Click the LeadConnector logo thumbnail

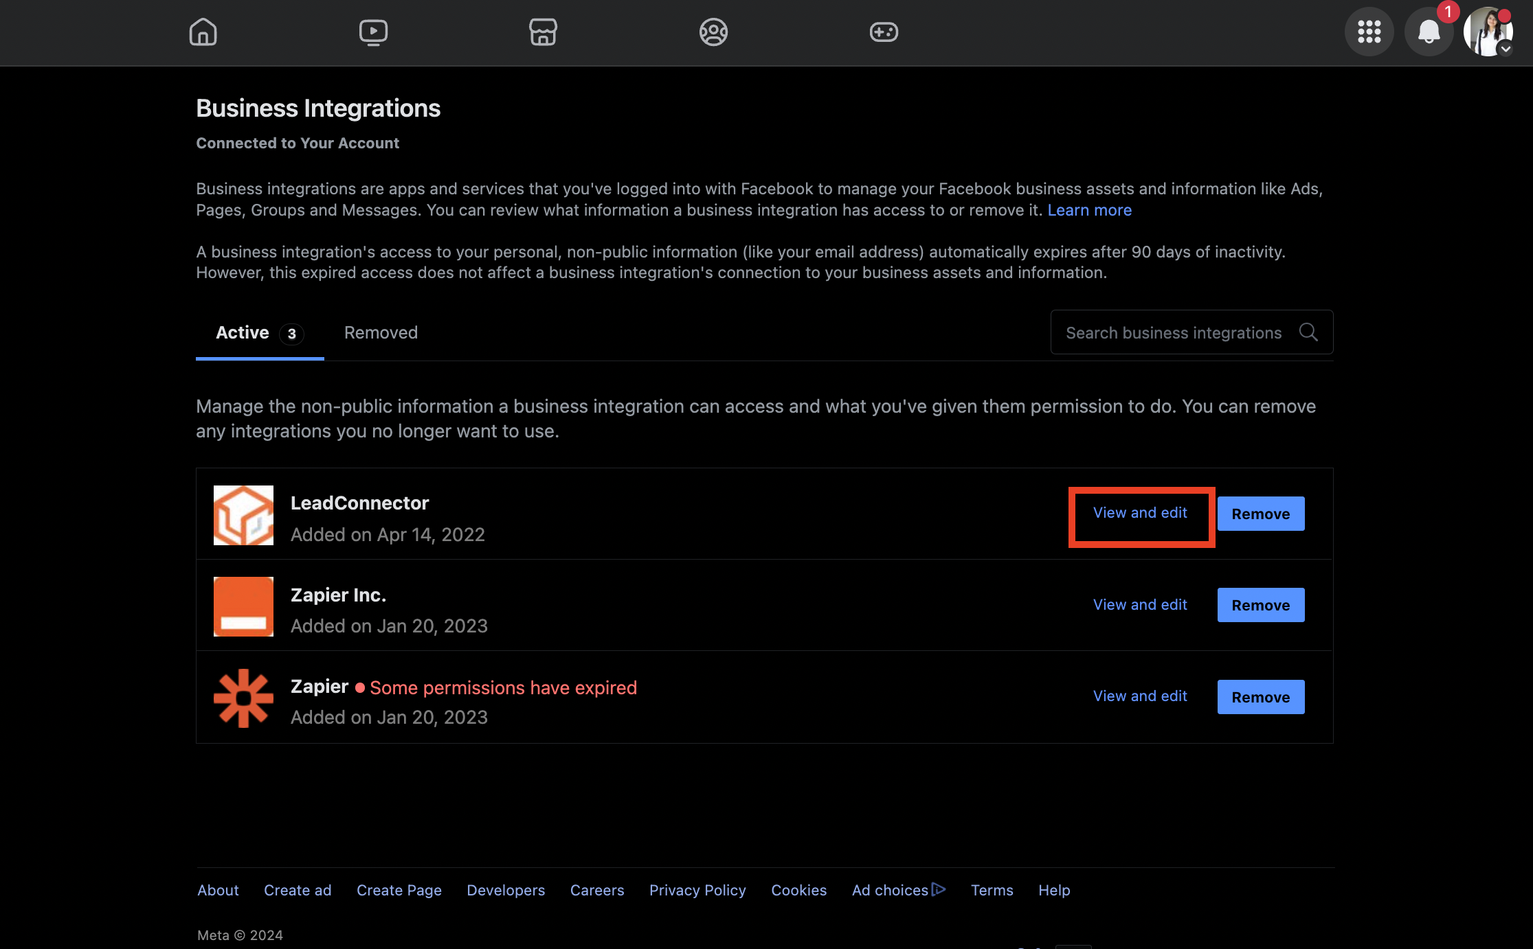[x=243, y=515]
